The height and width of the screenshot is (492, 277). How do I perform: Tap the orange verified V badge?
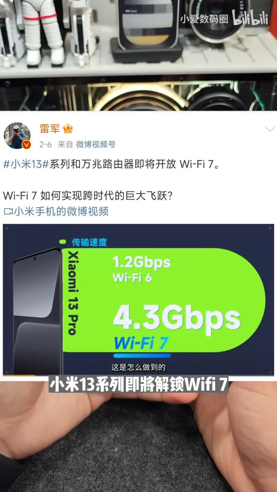tap(27, 145)
